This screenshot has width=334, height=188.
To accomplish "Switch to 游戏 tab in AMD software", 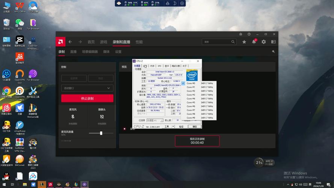I will [x=104, y=42].
